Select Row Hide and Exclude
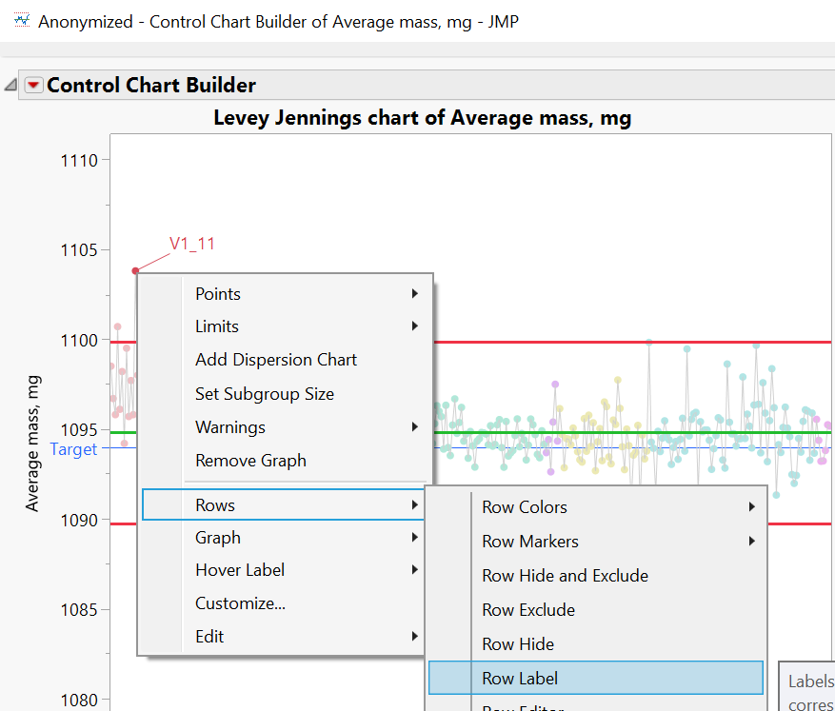The height and width of the screenshot is (711, 835). coord(565,576)
